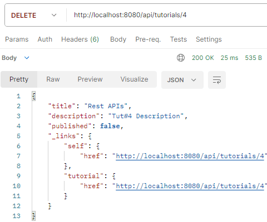The image size is (267, 222).
Task: Expand the response Body dropdown
Action: tap(16, 58)
